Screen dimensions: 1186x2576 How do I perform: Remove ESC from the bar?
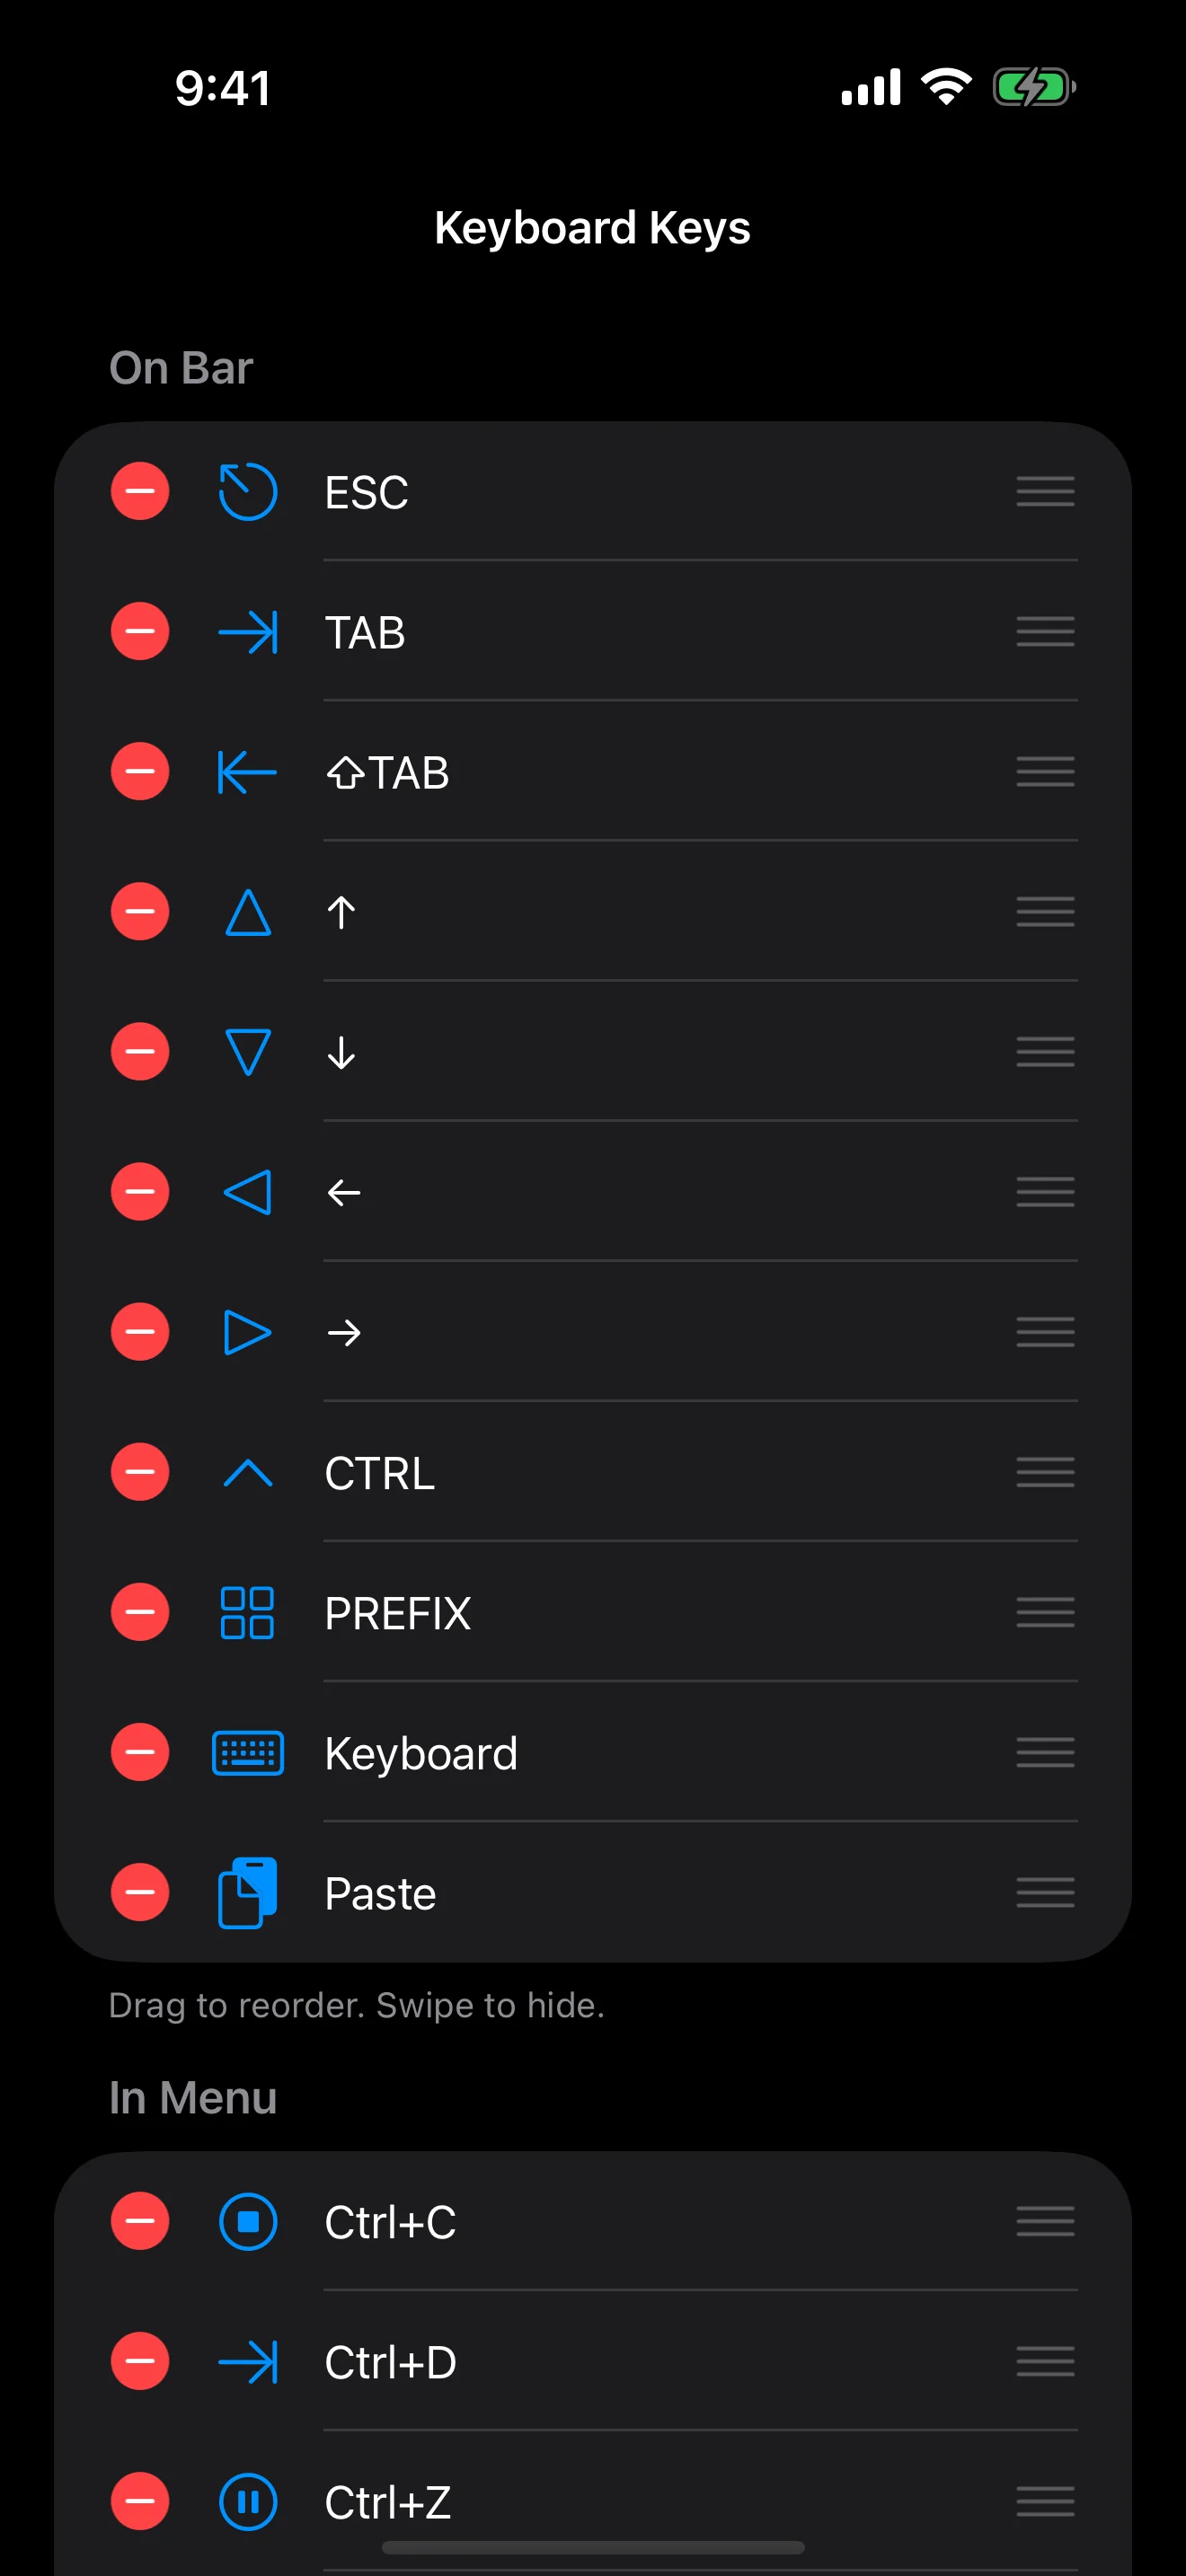click(139, 491)
